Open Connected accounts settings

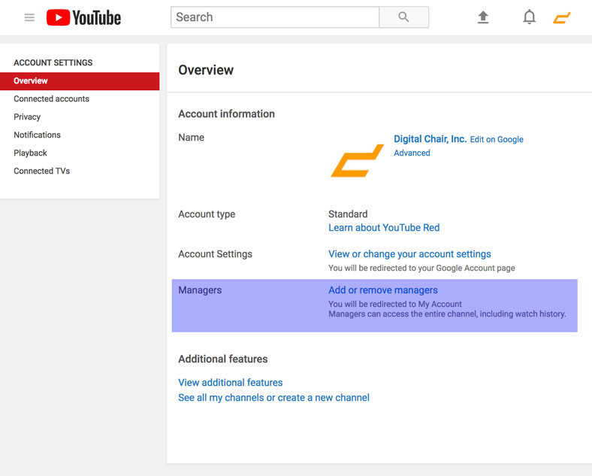tap(51, 99)
